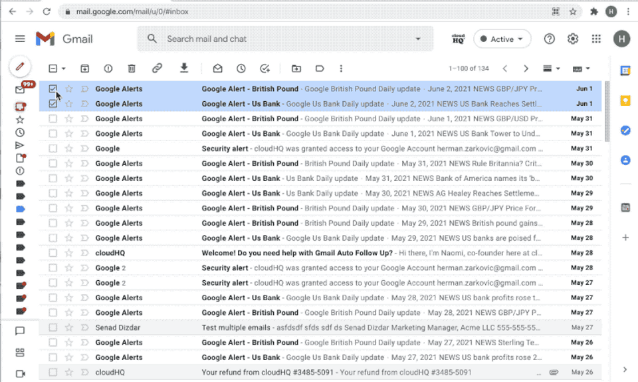Open the Welcome Gmail Auto Follow Up email
The width and height of the screenshot is (638, 382).
coord(320,253)
